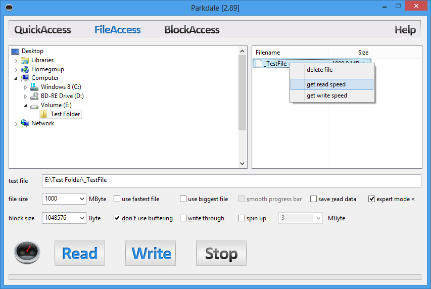Click the Network icon in tree
431x289 pixels.
coord(25,123)
